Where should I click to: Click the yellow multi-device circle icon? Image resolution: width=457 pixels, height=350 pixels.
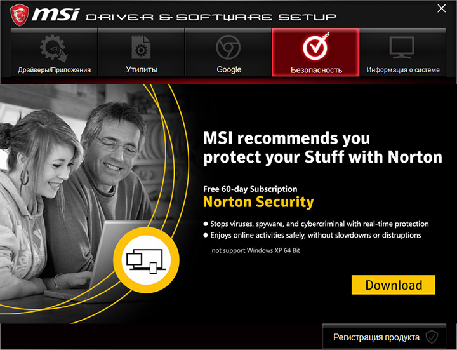(x=147, y=260)
